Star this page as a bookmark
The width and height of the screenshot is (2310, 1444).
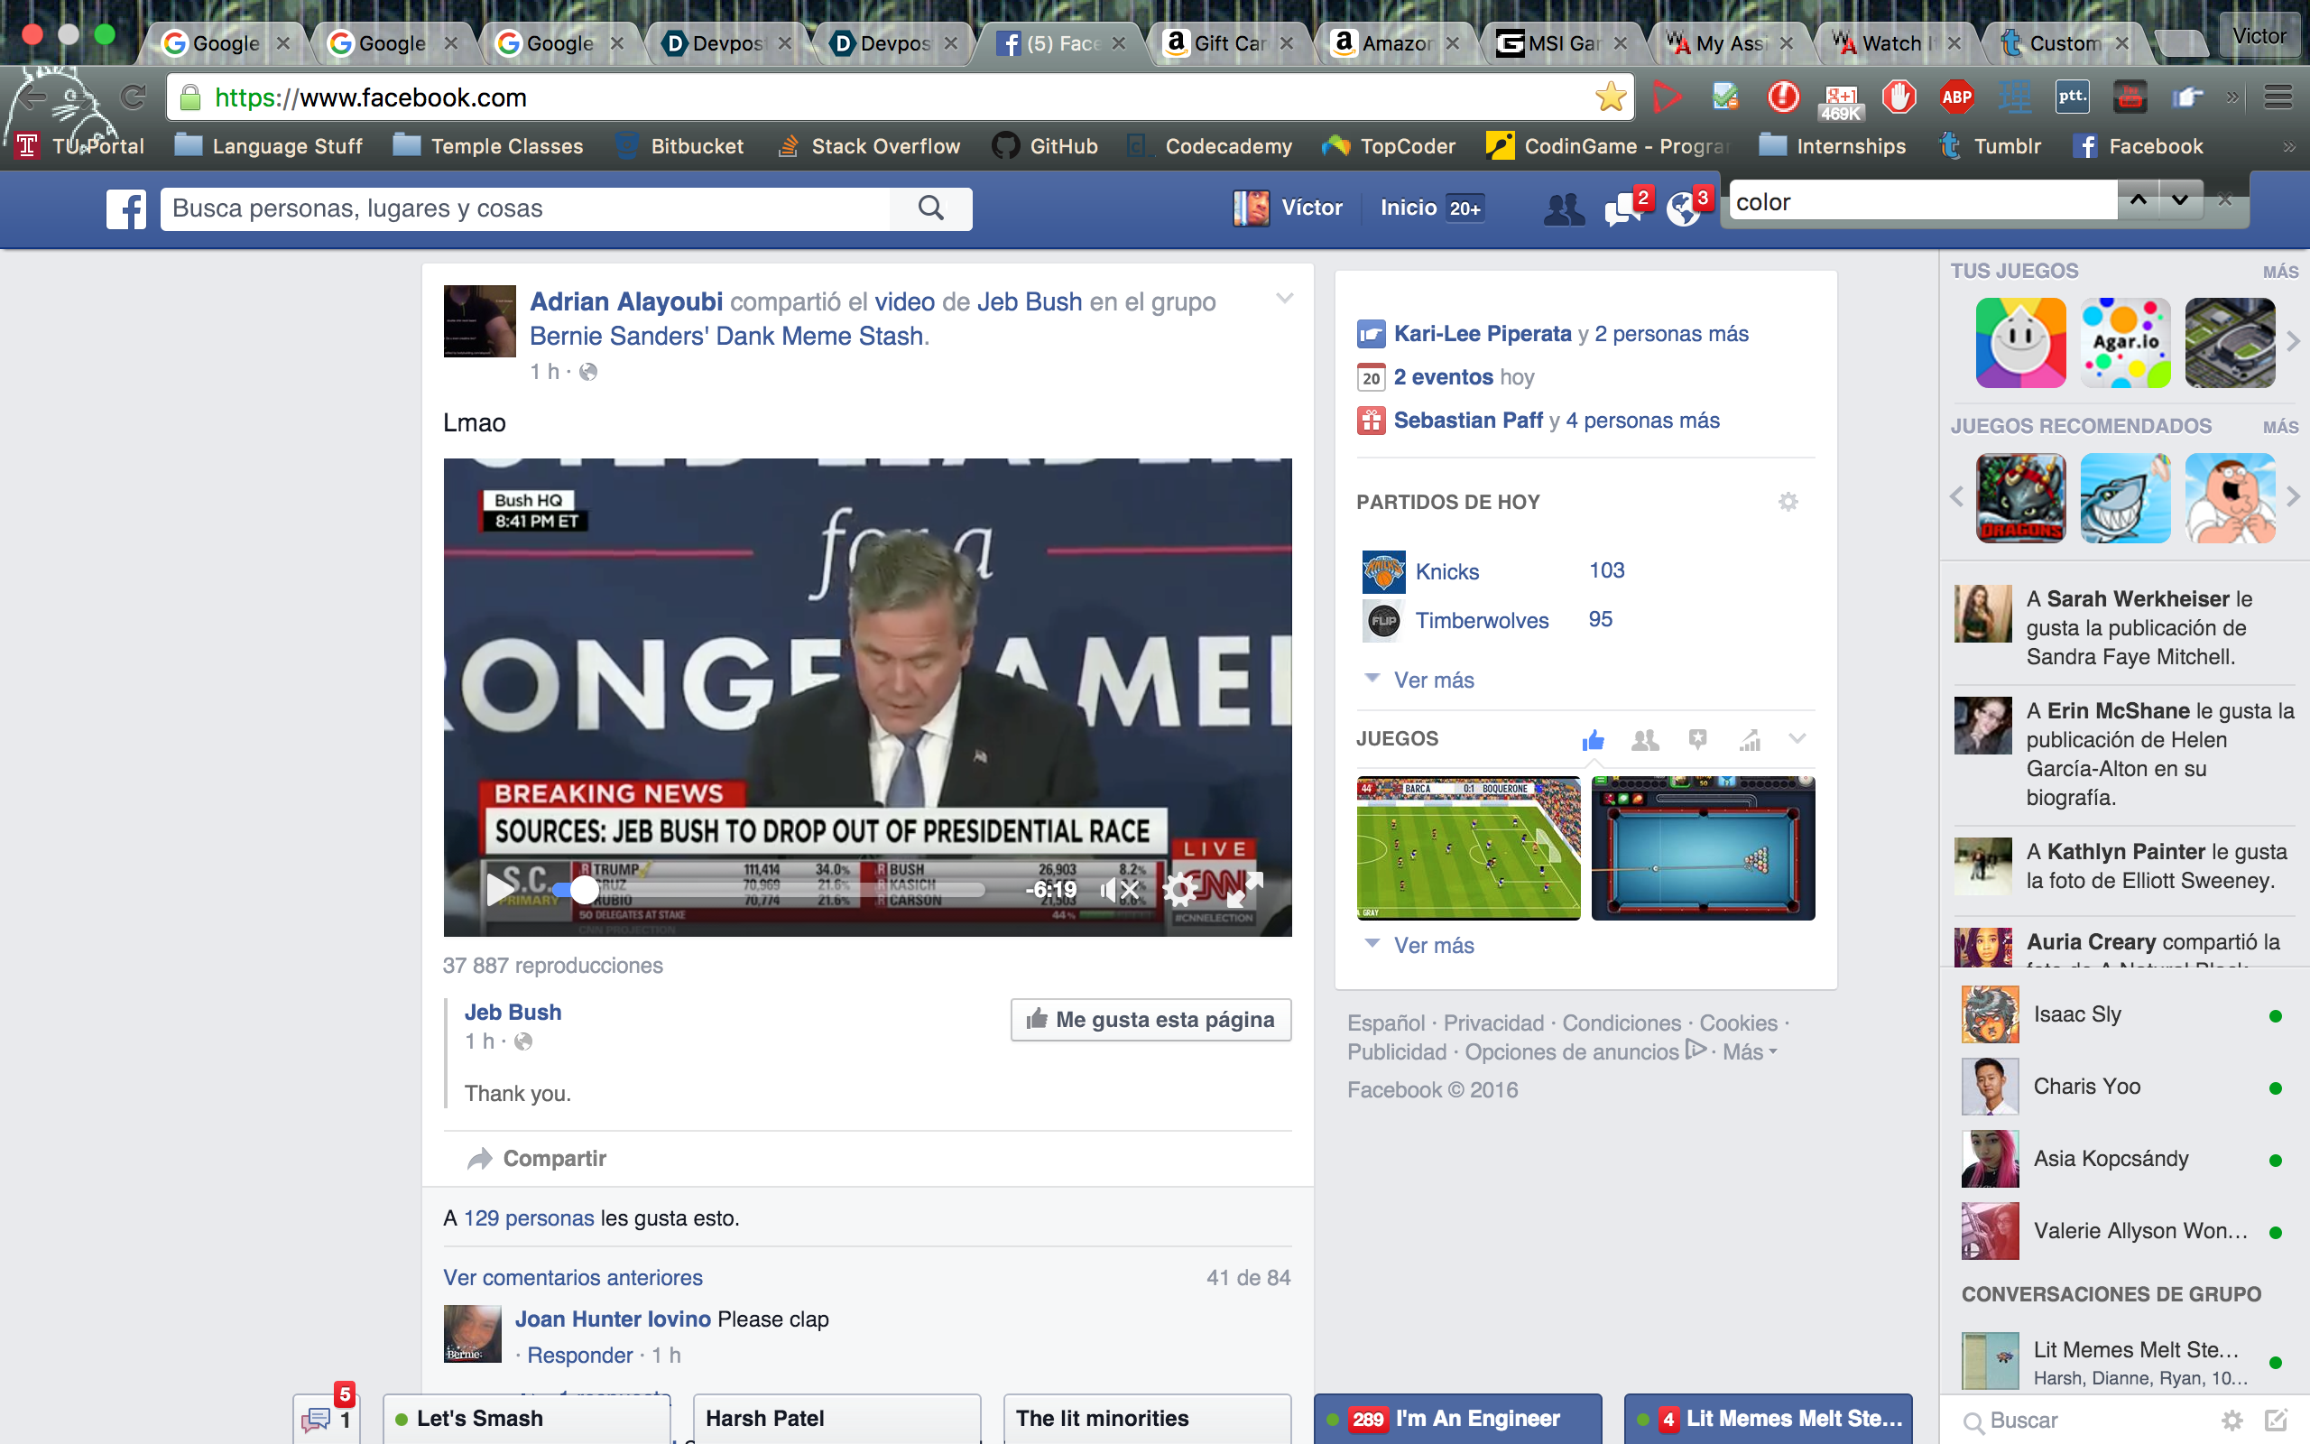(1611, 97)
